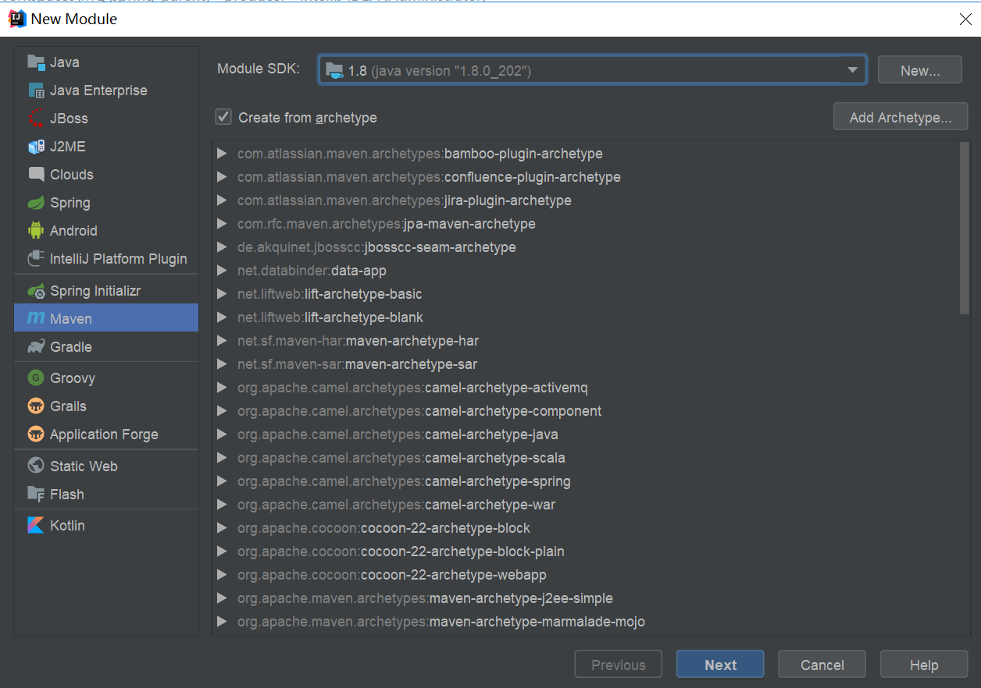Select the Java module type
The image size is (981, 688).
coord(106,62)
